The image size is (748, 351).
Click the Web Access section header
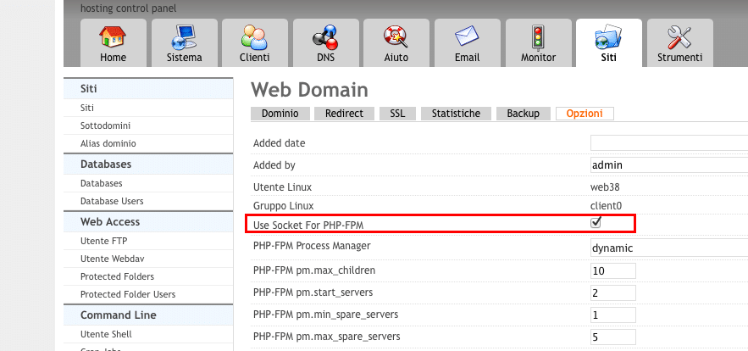coord(148,221)
